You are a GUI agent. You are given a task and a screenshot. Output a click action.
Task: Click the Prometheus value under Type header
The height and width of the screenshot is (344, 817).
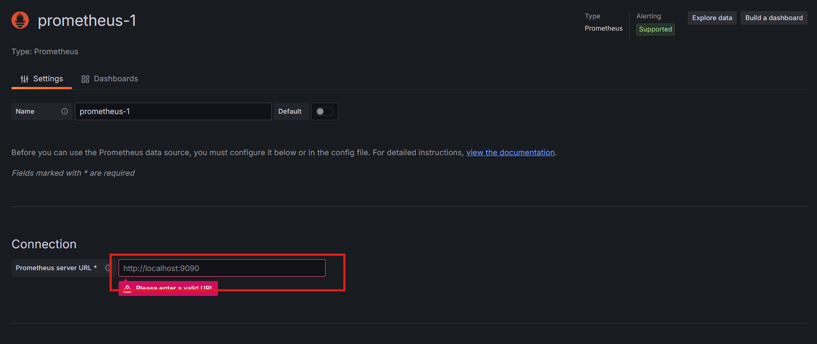pyautogui.click(x=603, y=28)
